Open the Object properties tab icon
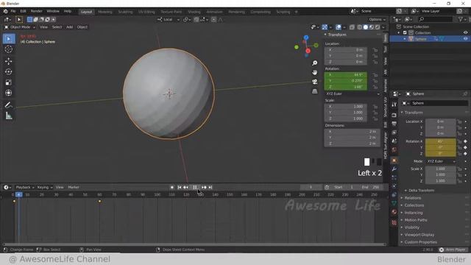This screenshot has width=471, height=265. click(x=394, y=160)
